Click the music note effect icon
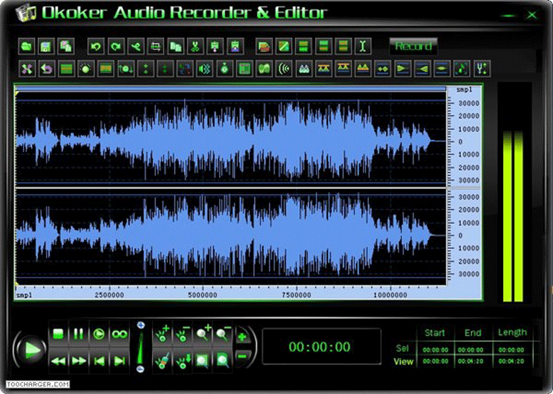 pyautogui.click(x=462, y=69)
